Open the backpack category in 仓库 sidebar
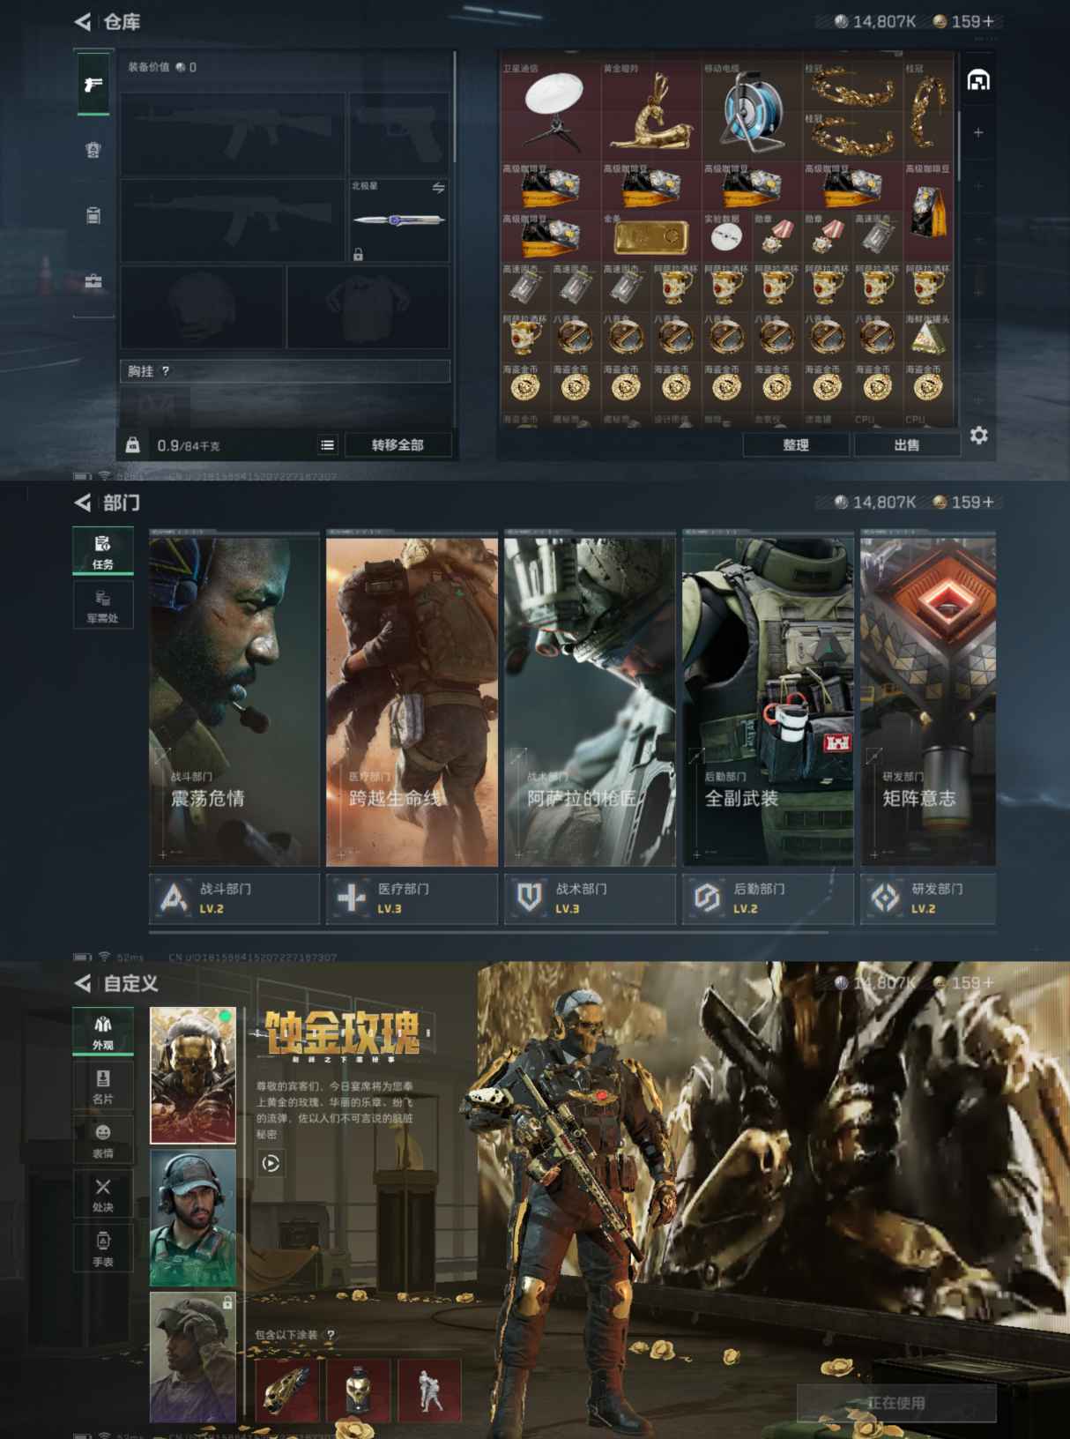This screenshot has height=1439, width=1070. [x=93, y=215]
